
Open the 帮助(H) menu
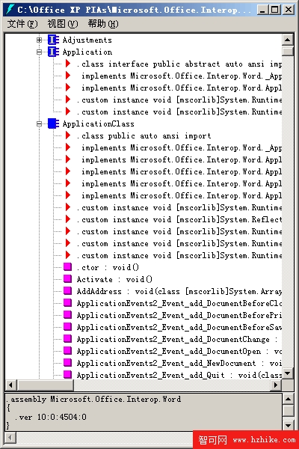[103, 24]
